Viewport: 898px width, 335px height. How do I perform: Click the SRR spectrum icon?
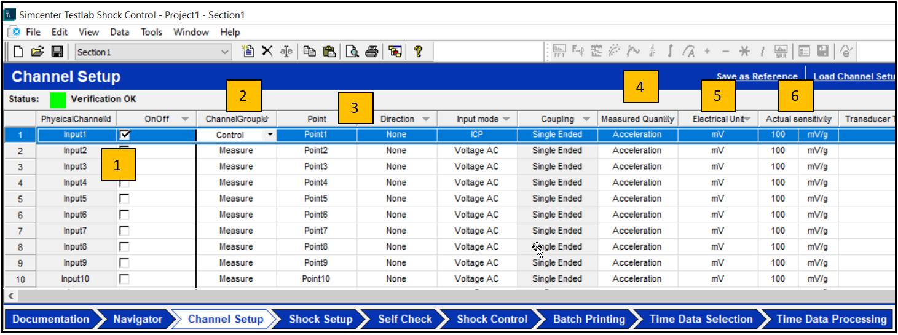click(781, 52)
